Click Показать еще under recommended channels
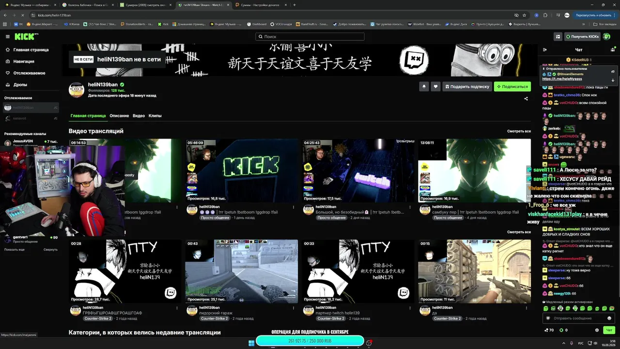 pyautogui.click(x=15, y=250)
